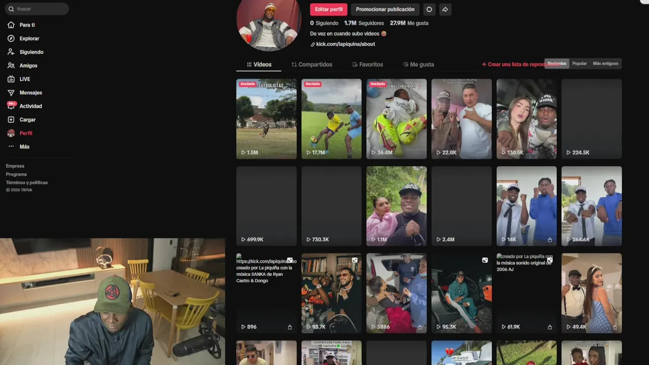649x365 pixels.
Task: Click lock icon on 61.9K video
Action: pos(550,327)
